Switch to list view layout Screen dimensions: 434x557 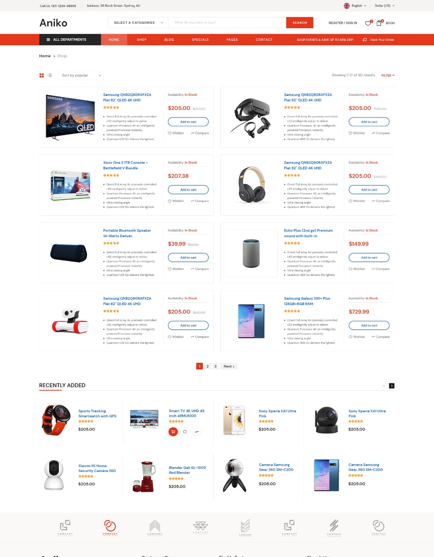[50, 75]
